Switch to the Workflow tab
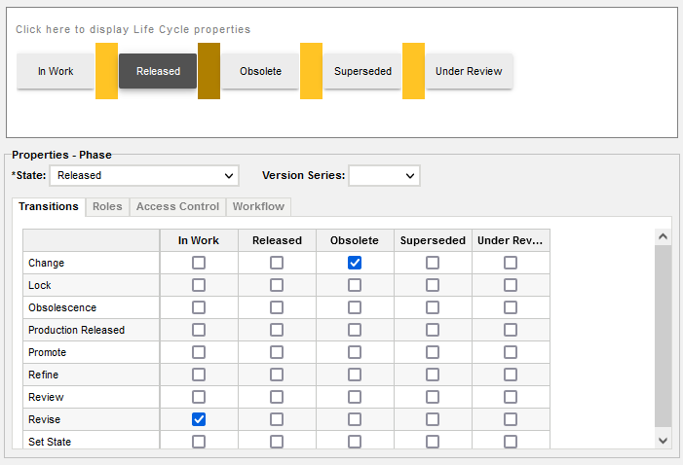This screenshot has height=465, width=683. coord(258,206)
